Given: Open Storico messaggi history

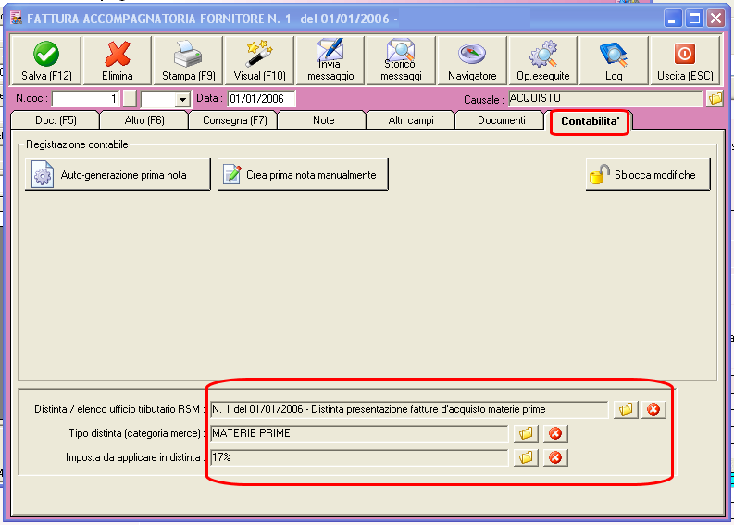Looking at the screenshot, I should coord(401,61).
